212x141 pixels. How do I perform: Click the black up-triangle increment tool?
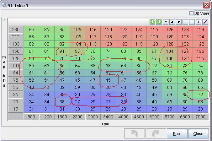click(x=172, y=22)
